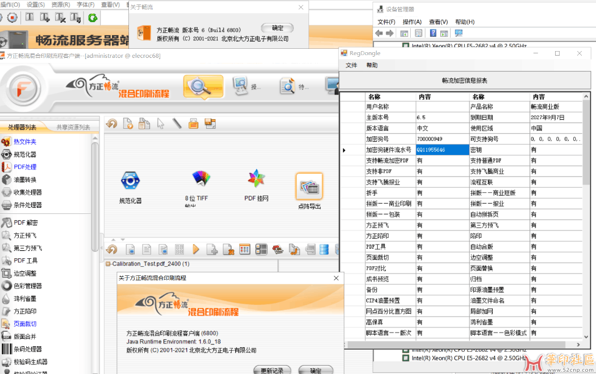Screen dimensions: 596x374
Task: Click the green refresh icon in server toolbar
Action: click(92, 18)
